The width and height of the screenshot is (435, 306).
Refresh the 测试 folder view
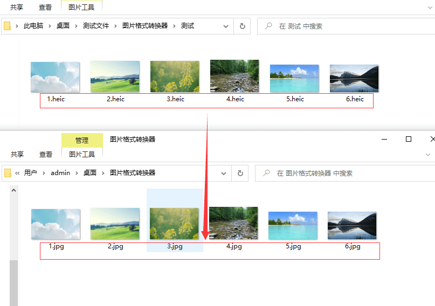242,26
